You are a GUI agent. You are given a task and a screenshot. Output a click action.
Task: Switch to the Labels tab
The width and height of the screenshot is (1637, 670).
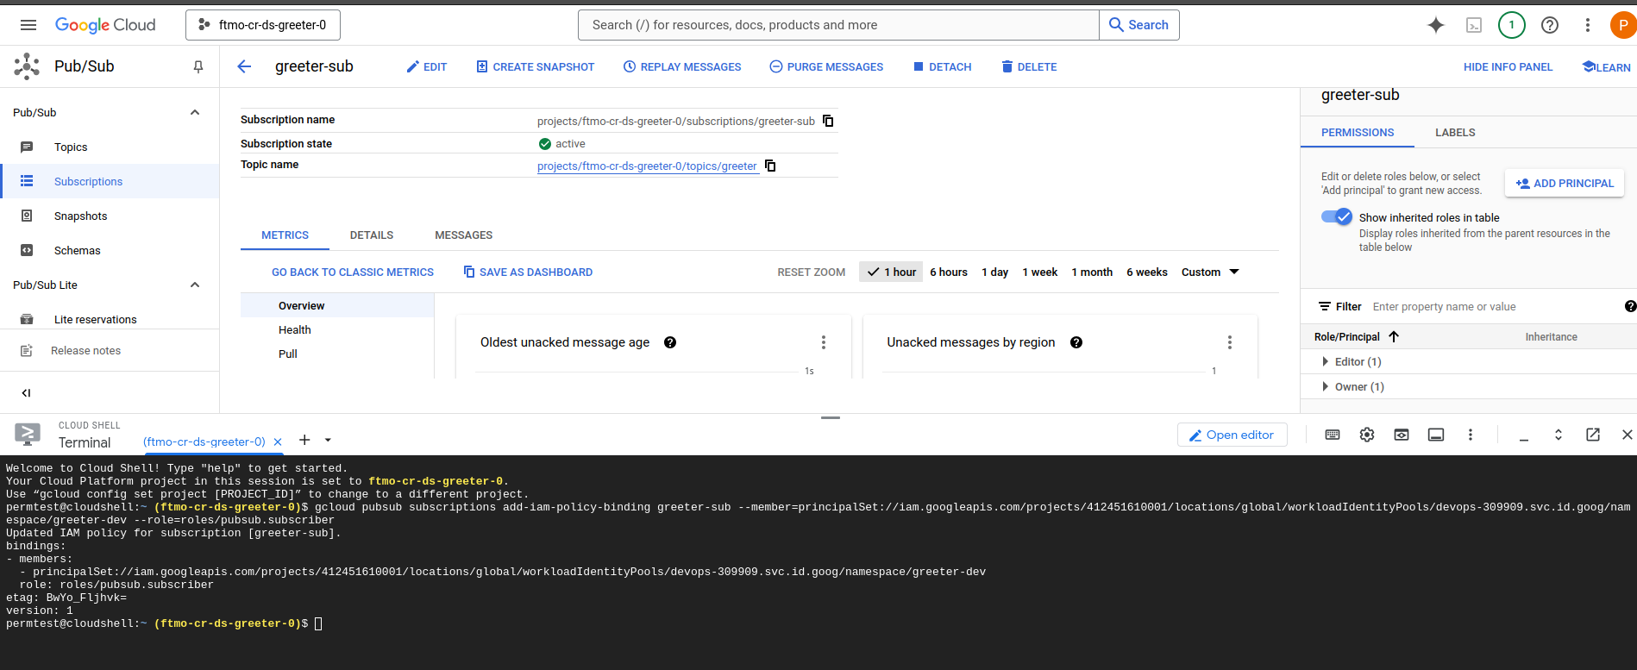1454,133
